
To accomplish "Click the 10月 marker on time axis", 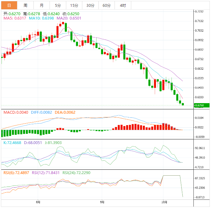I will point(164,203).
